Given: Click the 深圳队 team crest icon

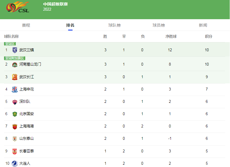Looking at the screenshot, I should (x=15, y=102).
